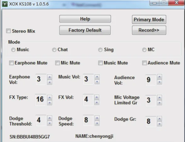Open the Help button

pos(85,19)
